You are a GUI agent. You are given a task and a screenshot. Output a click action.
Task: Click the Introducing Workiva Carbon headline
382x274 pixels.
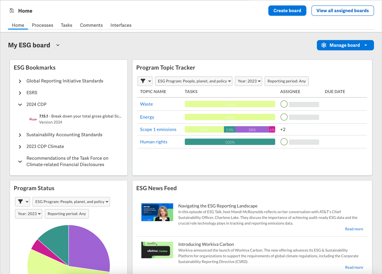click(206, 244)
